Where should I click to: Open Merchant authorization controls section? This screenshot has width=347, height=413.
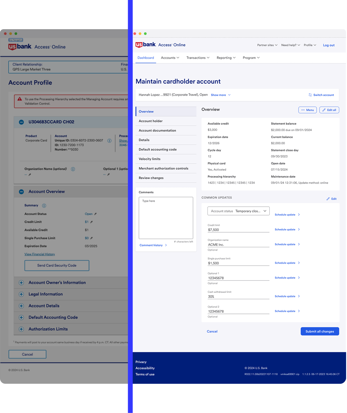pos(166,168)
